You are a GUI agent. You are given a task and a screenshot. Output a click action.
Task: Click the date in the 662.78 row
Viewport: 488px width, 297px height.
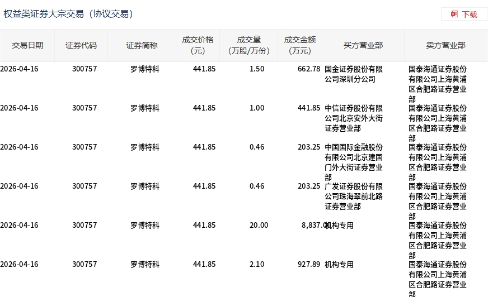(x=19, y=69)
